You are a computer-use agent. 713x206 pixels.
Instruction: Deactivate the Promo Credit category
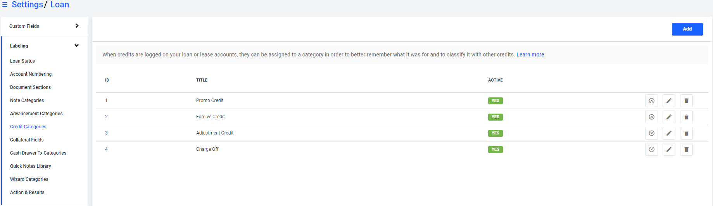pos(651,101)
